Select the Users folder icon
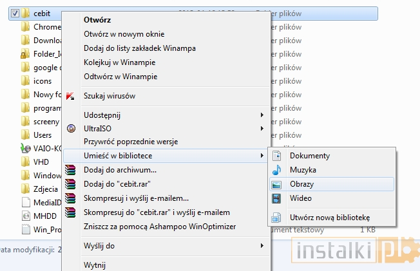The image size is (420, 271). 25,135
